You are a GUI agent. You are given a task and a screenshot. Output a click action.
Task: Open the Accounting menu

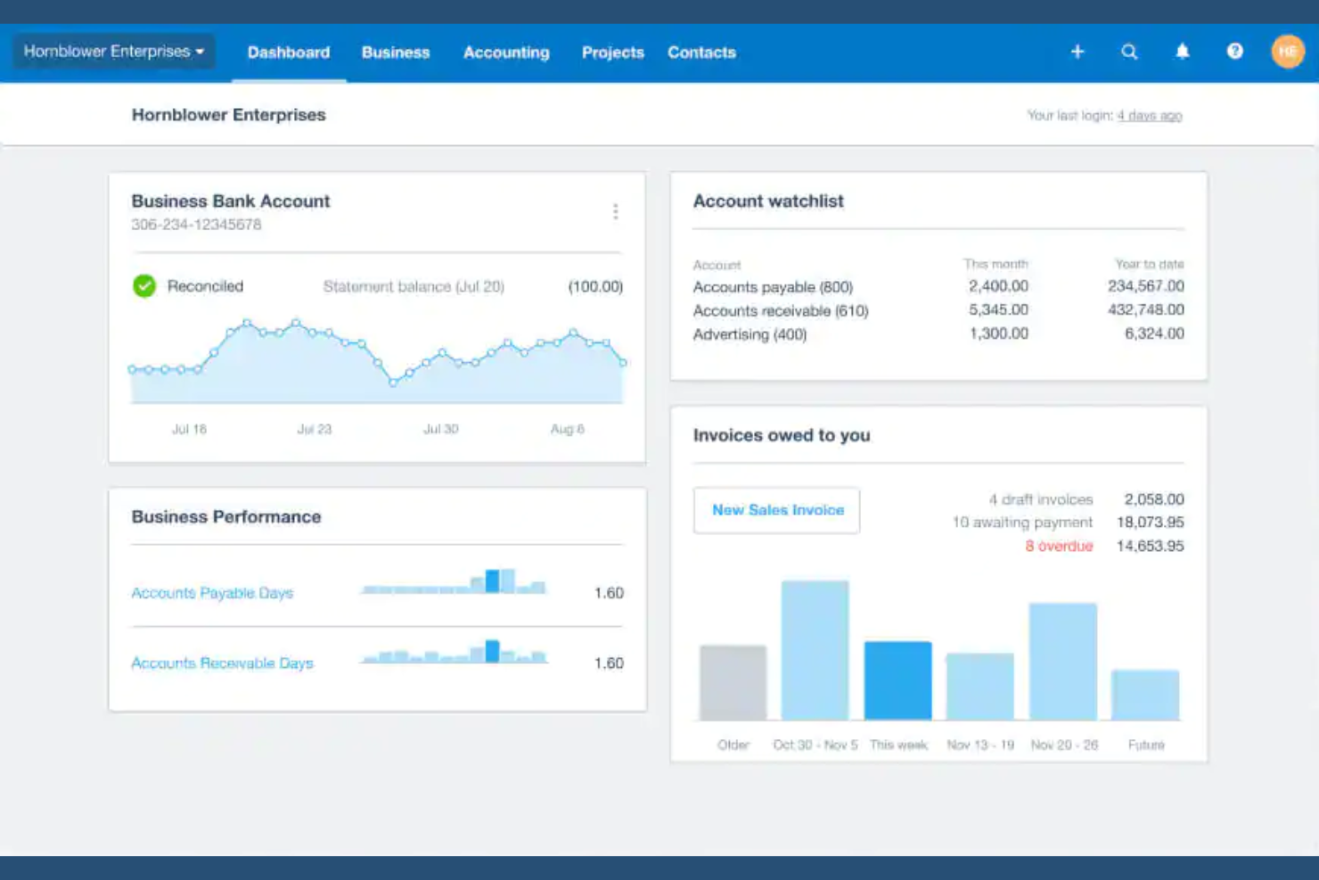coord(505,53)
